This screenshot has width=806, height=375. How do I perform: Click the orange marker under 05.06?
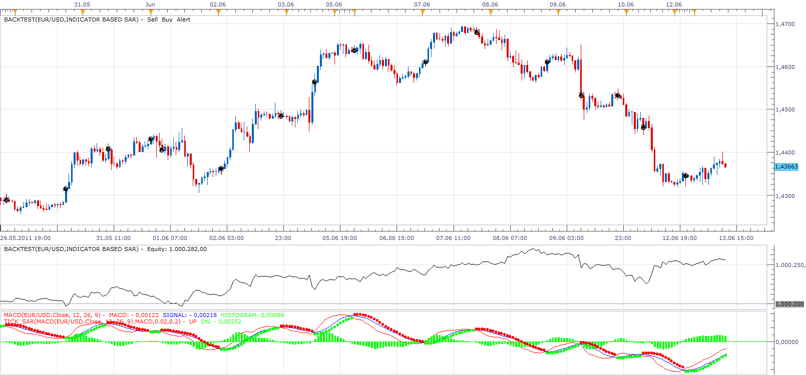[x=334, y=12]
